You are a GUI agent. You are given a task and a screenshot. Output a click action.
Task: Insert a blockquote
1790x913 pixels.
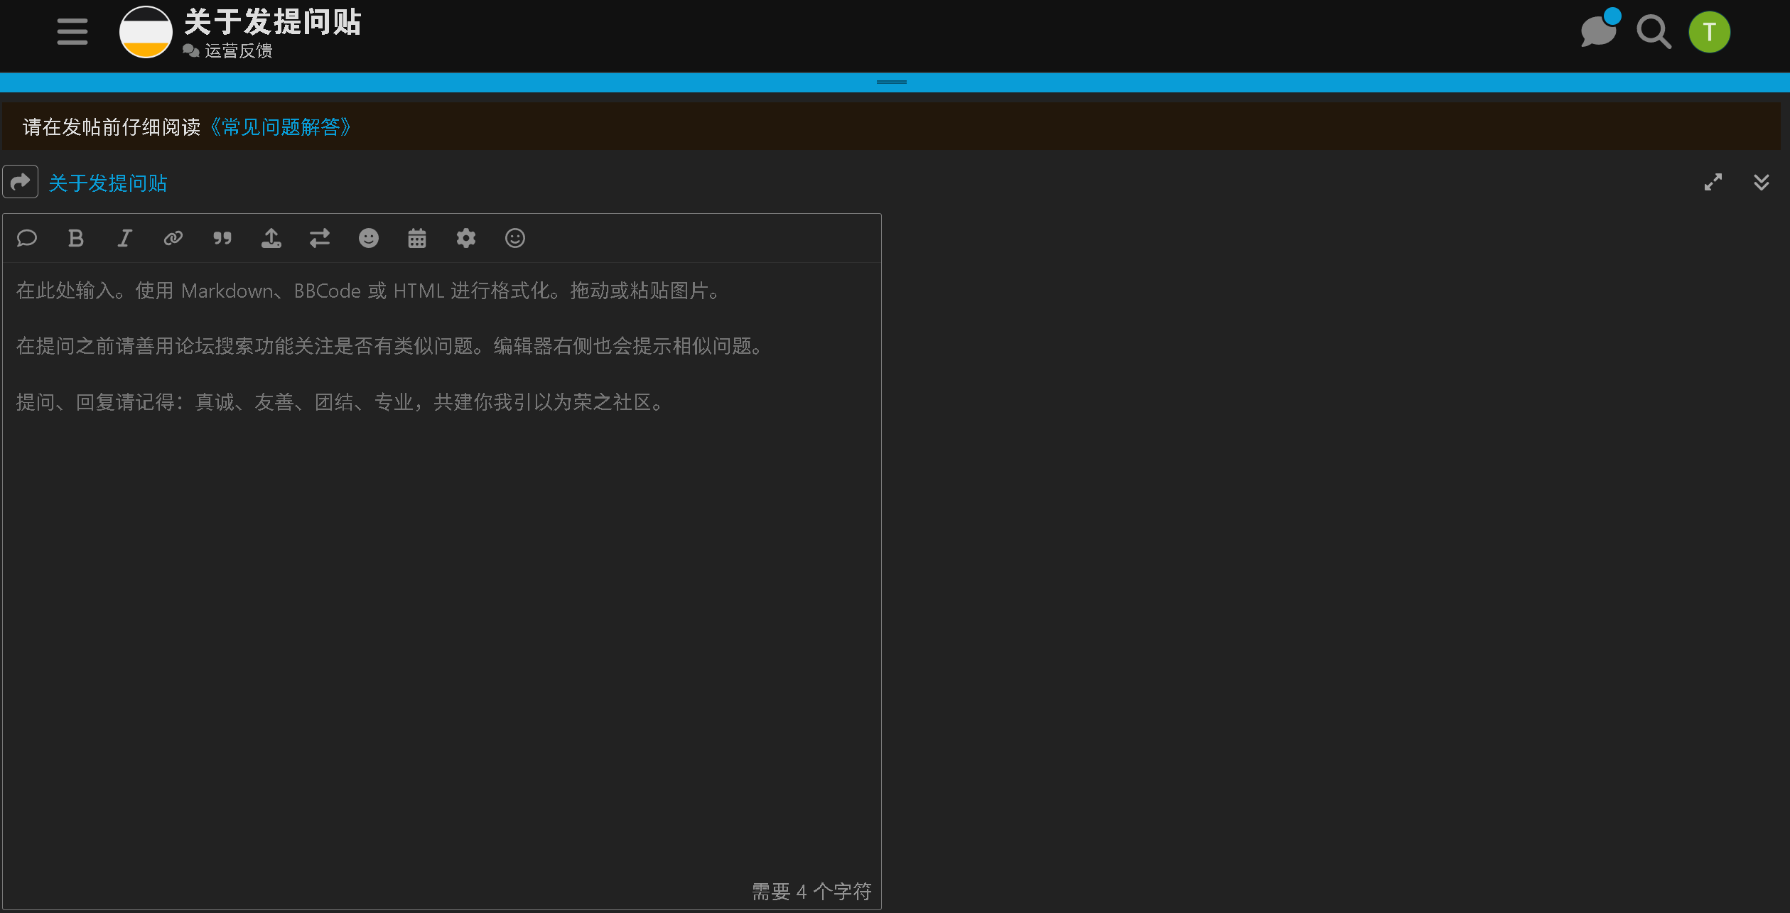(222, 238)
